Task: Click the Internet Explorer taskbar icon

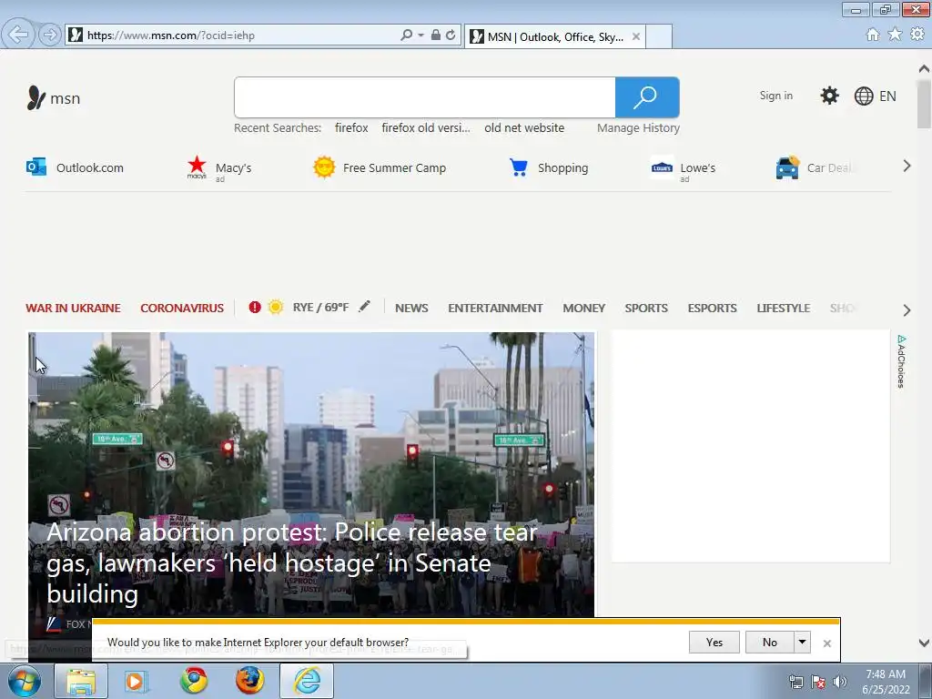Action: (307, 681)
